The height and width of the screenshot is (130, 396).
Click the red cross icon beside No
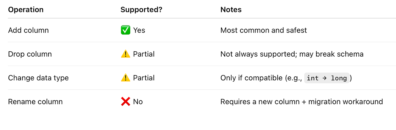coord(125,102)
